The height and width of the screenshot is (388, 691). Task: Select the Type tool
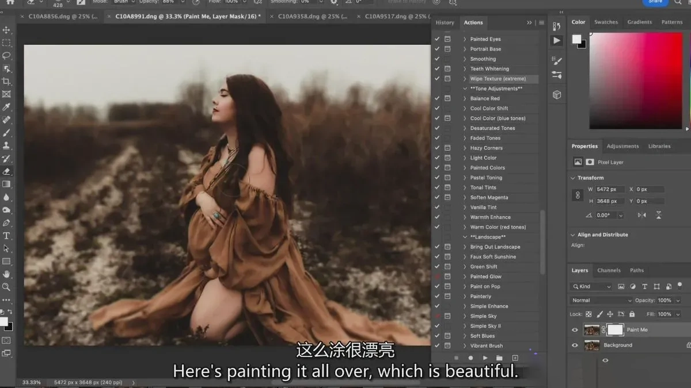tap(6, 236)
